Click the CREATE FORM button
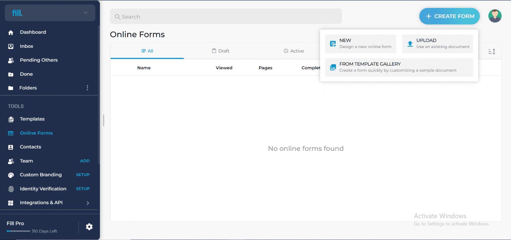Image resolution: width=511 pixels, height=240 pixels. click(x=449, y=16)
